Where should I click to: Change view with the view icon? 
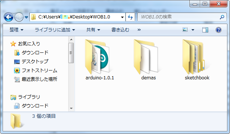185,30
